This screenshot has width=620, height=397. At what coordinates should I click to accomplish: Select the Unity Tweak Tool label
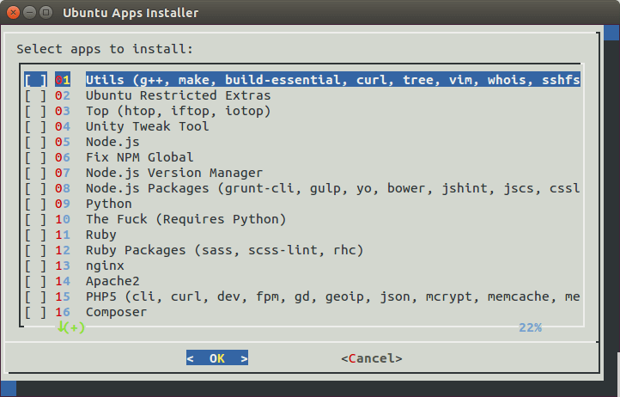click(148, 126)
